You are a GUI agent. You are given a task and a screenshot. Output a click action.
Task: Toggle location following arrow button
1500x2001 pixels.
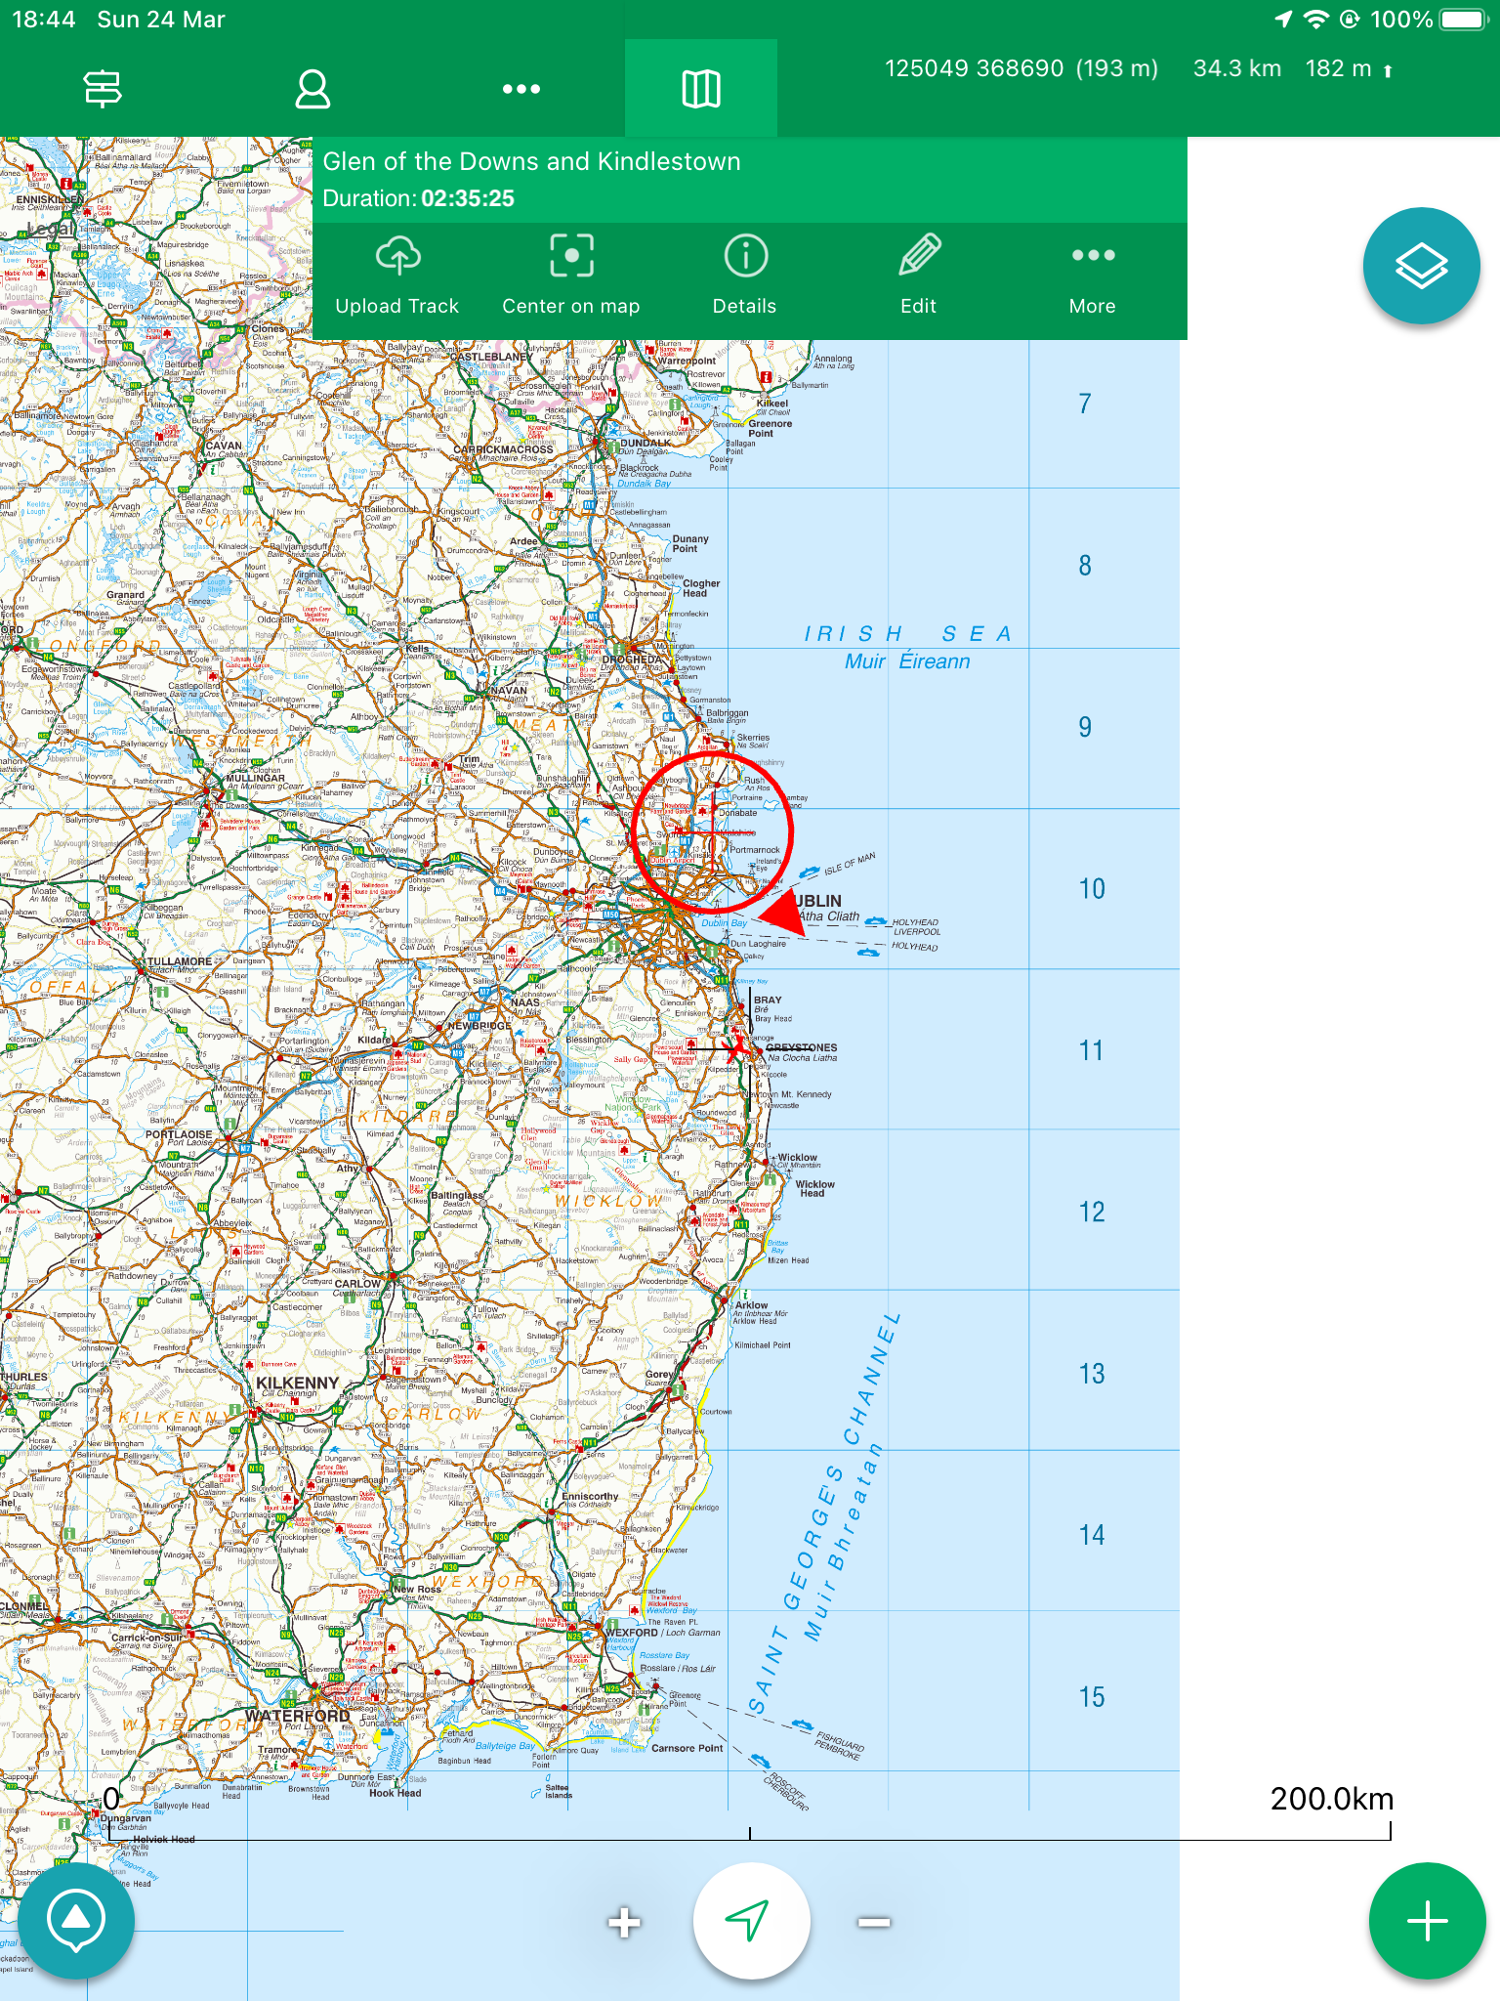[x=750, y=1921]
